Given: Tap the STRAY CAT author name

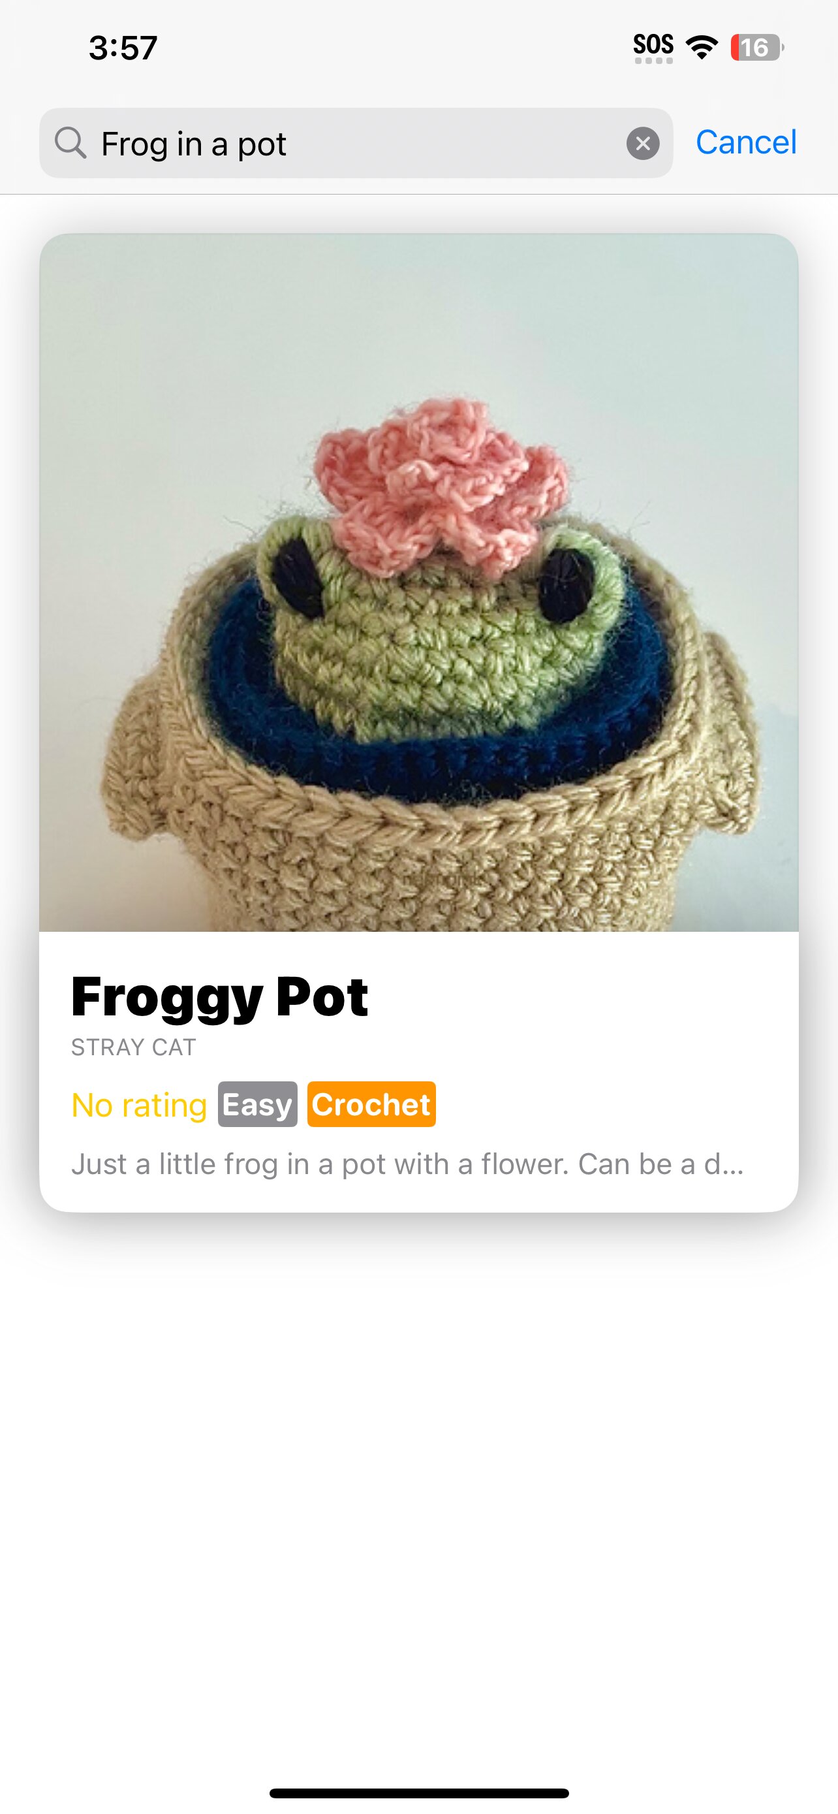Looking at the screenshot, I should tap(134, 1047).
